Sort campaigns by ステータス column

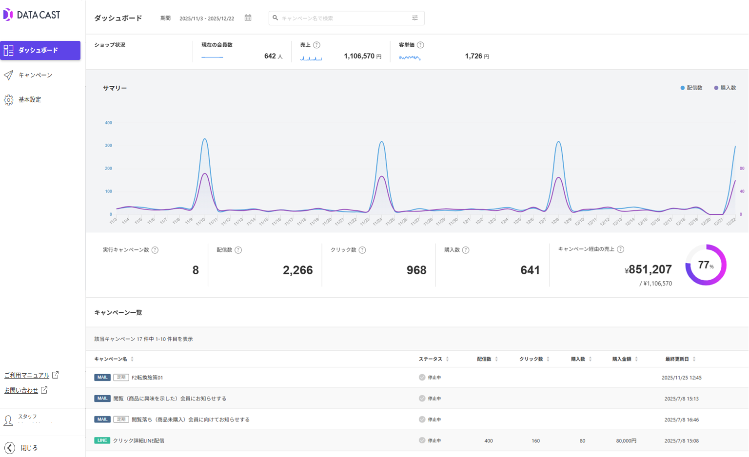point(447,359)
